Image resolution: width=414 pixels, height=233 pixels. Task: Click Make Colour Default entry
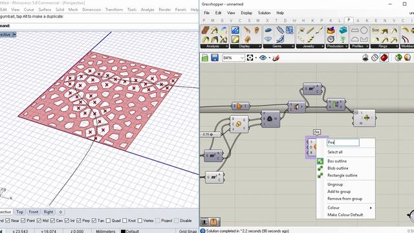coord(345,214)
